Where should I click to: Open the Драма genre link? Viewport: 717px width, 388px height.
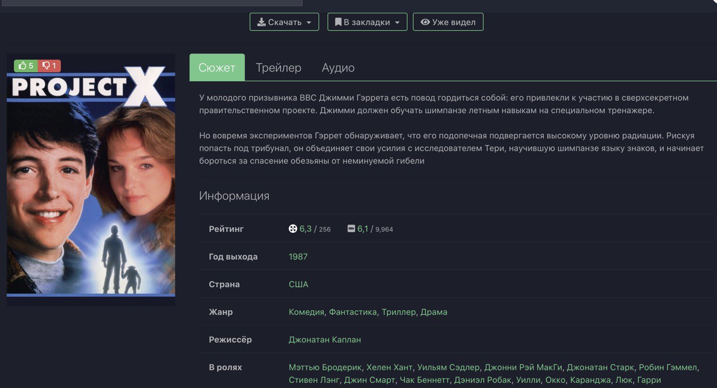434,312
